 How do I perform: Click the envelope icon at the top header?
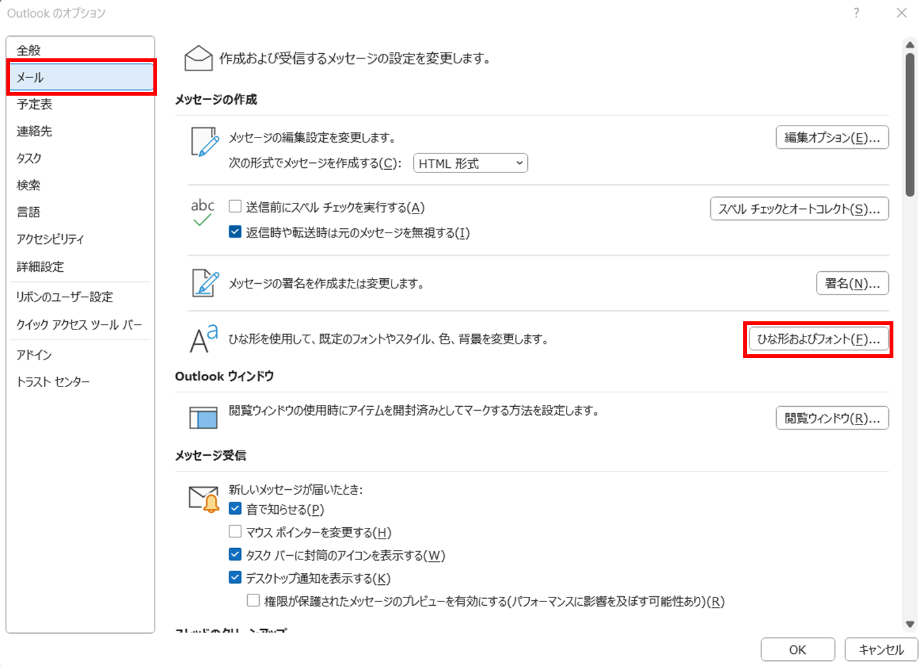198,58
